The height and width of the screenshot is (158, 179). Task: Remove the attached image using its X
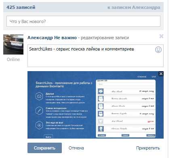click(161, 74)
